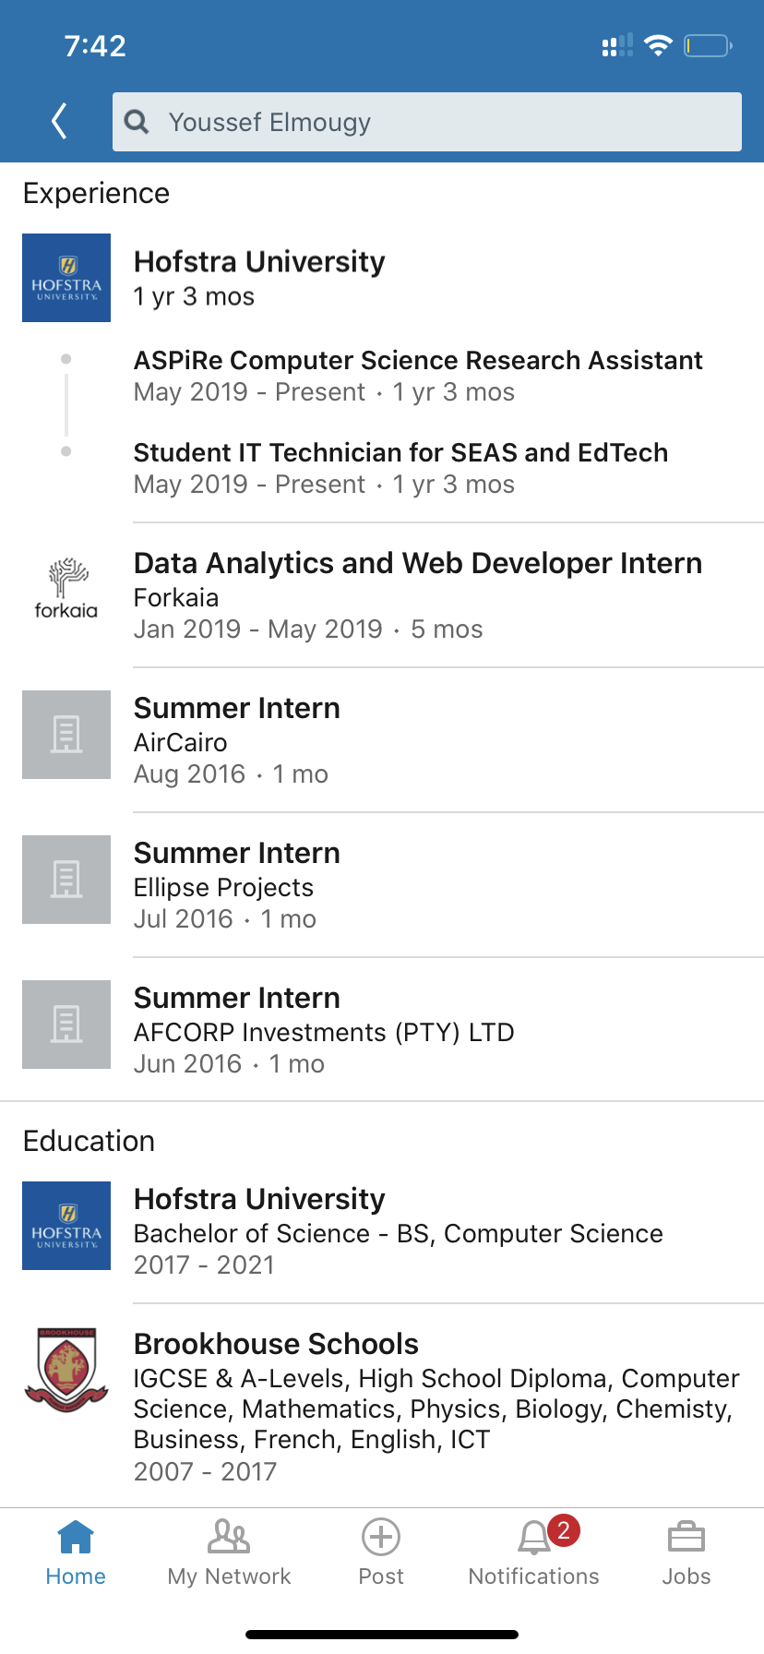Tap the search magnifier icon
Image resolution: width=764 pixels, height=1654 pixels.
coord(137,122)
